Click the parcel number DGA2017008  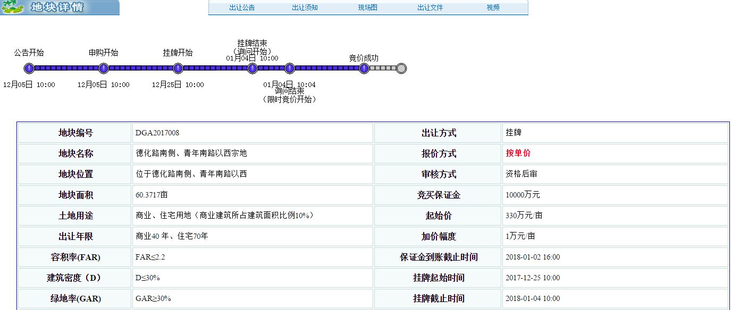tap(161, 133)
